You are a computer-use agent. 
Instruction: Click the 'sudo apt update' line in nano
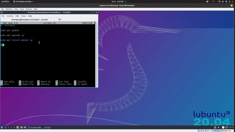[x=10, y=30]
